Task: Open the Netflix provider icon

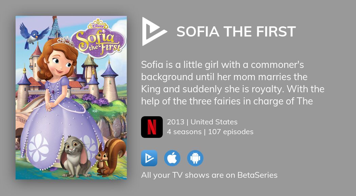Action: 152,127
